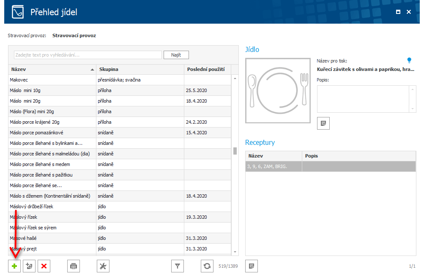Click inside the Popis text box
Viewport: 424px width, 280px height.
(364, 99)
